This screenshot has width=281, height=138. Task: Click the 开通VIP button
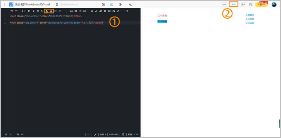point(261,4)
